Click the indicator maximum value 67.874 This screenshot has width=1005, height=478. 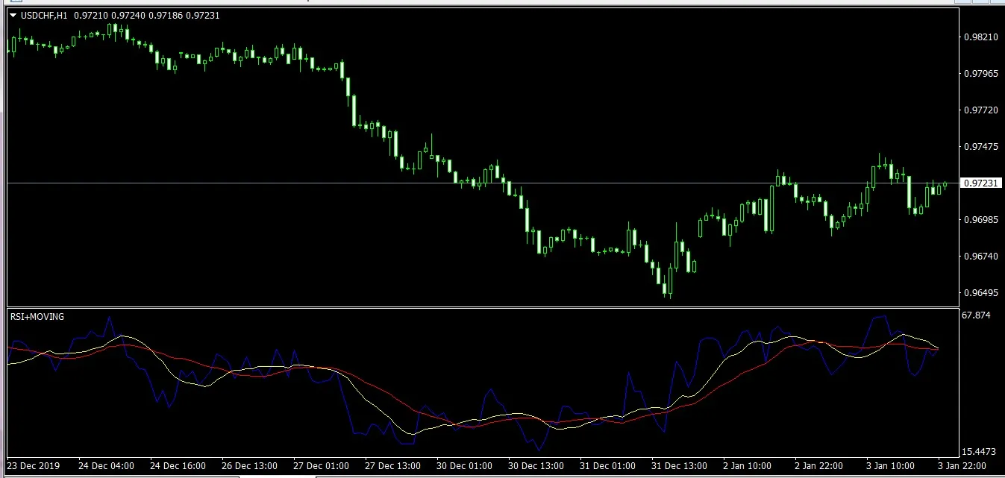point(977,316)
